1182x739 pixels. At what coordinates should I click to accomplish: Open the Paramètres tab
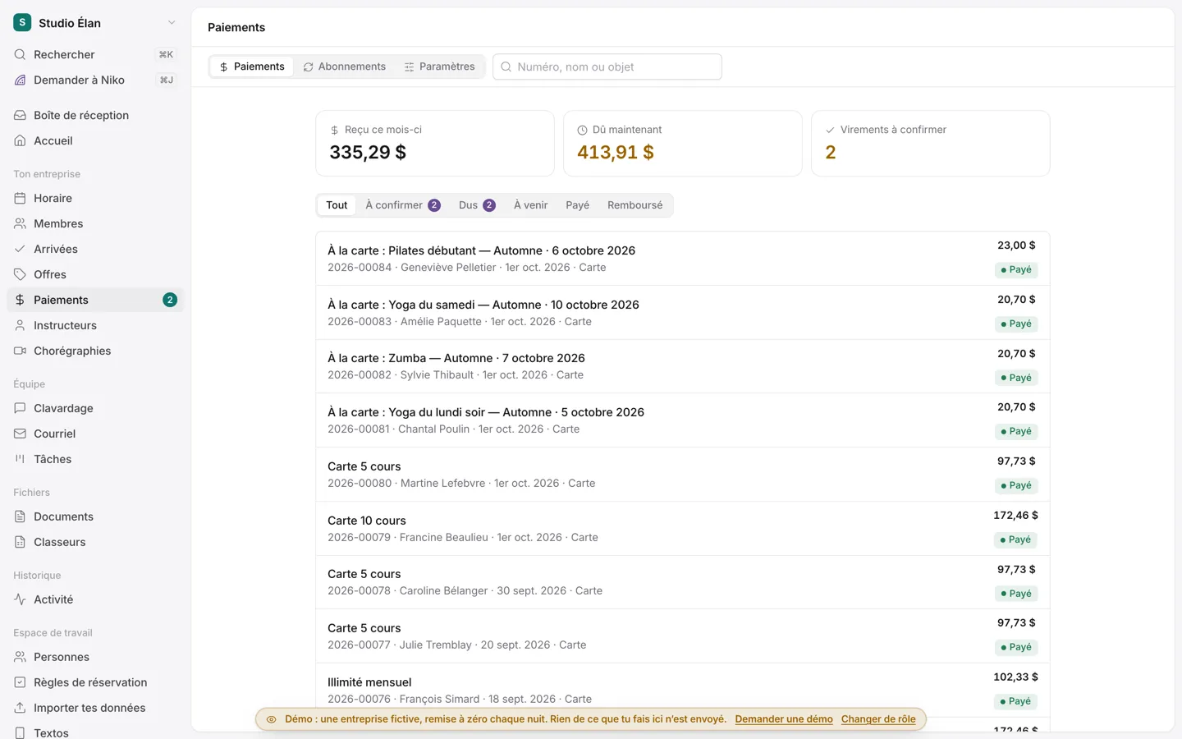(x=440, y=67)
